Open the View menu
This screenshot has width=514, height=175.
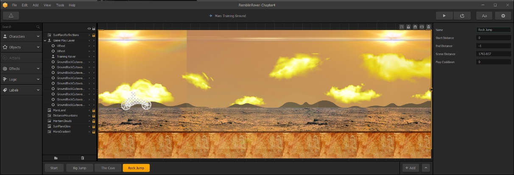[47, 5]
